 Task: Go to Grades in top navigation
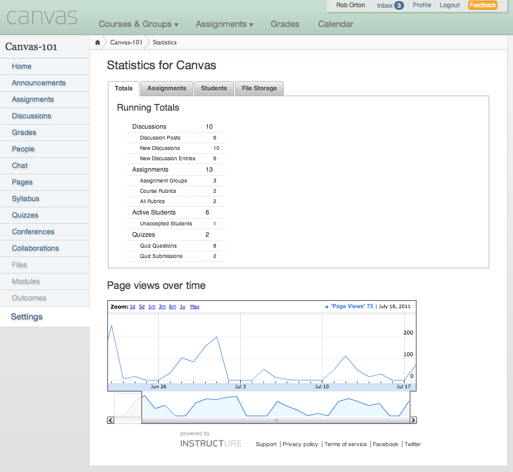tap(285, 24)
